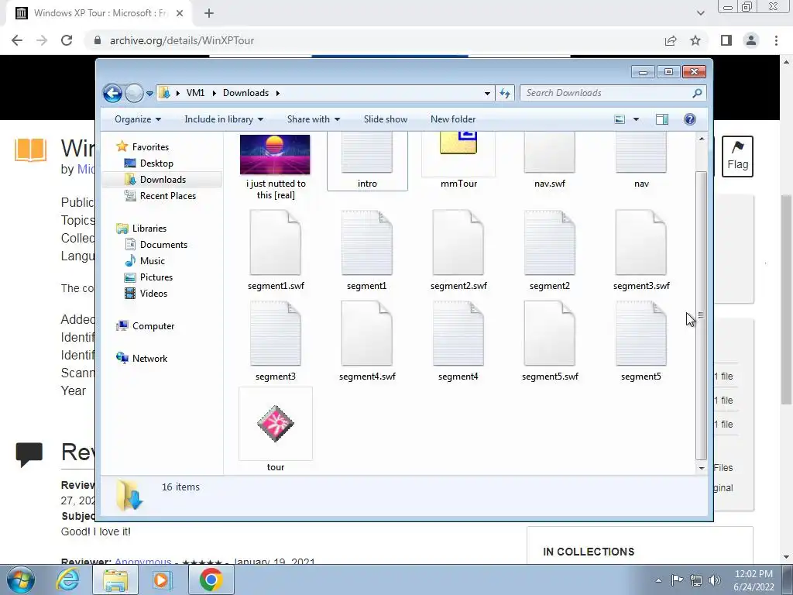Select Downloads in navigation pane

coord(162,180)
